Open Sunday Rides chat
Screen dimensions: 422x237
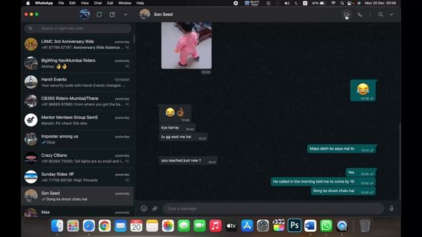click(x=78, y=177)
